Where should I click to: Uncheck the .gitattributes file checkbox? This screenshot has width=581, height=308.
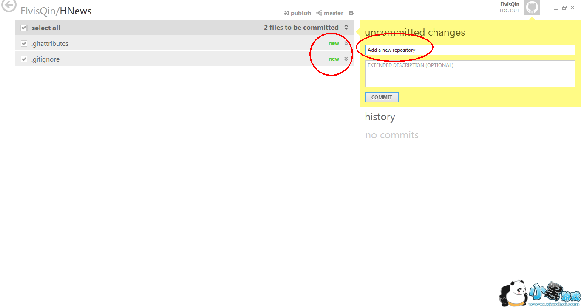pos(24,44)
